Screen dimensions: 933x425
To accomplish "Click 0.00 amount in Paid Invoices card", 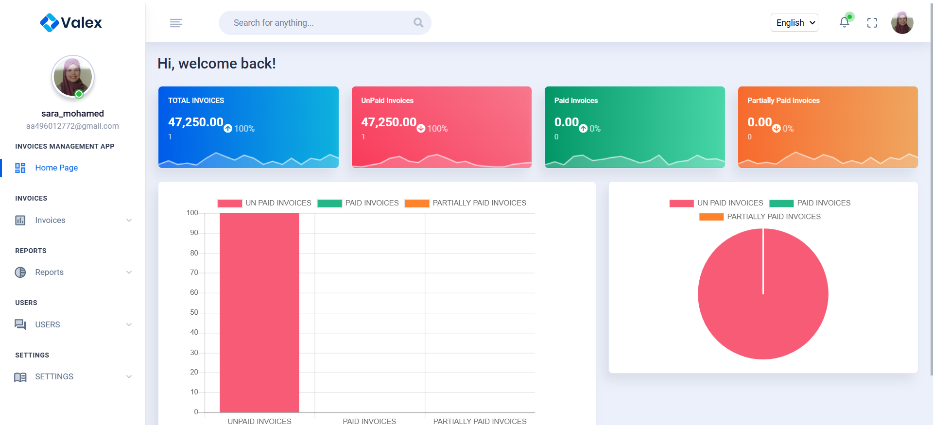I will click(x=567, y=122).
